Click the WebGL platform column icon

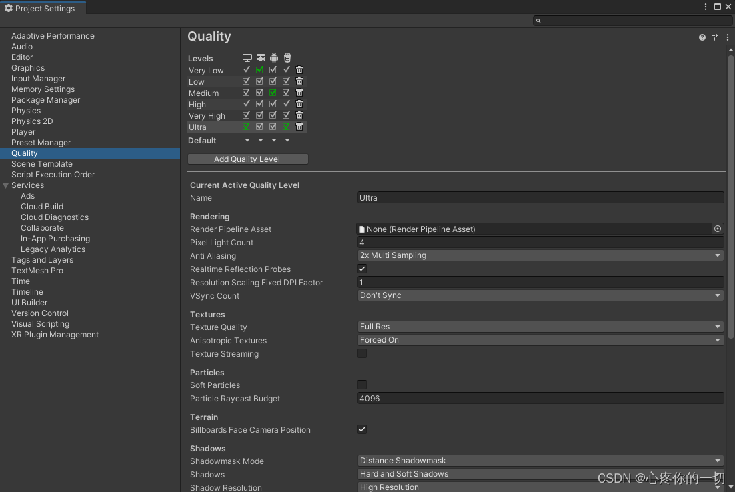click(x=287, y=57)
